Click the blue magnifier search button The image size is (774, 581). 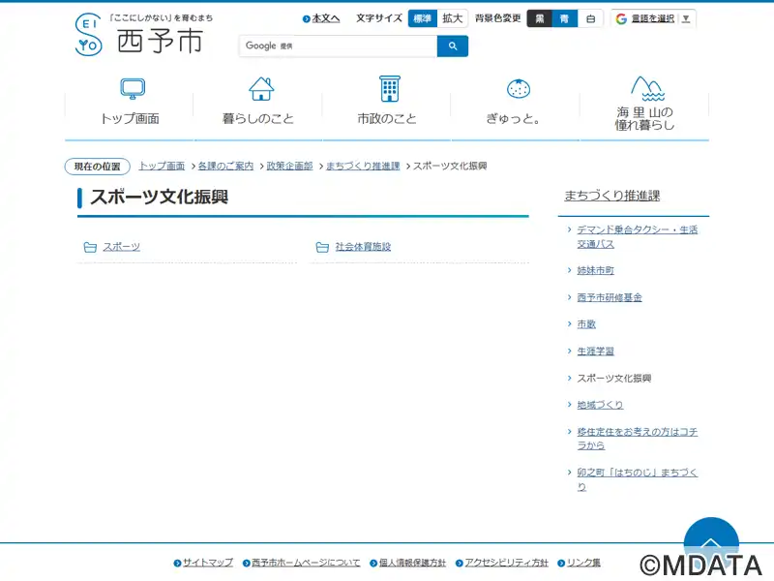click(452, 46)
